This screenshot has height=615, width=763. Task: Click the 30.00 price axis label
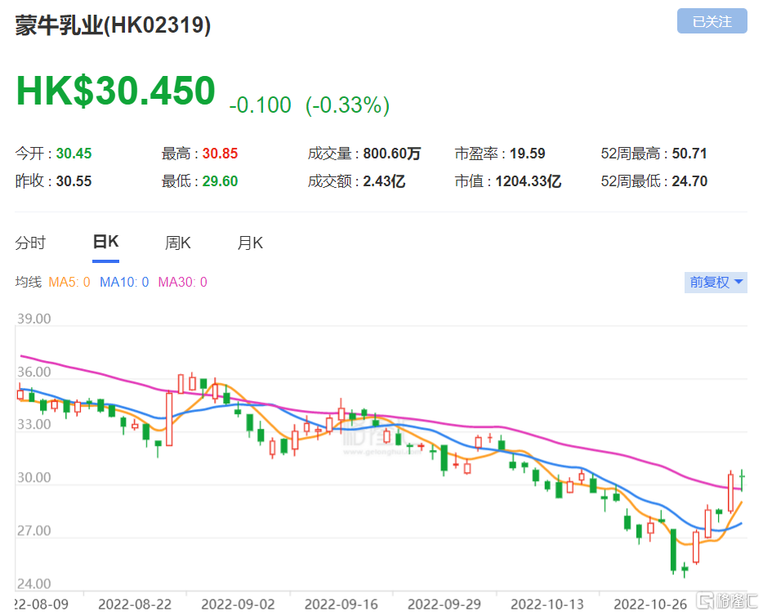pyautogui.click(x=34, y=477)
